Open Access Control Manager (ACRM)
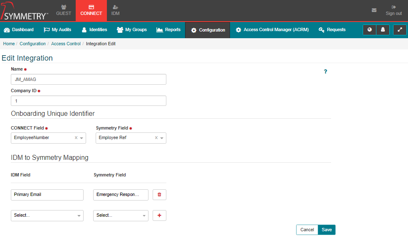The image size is (408, 252). (272, 30)
